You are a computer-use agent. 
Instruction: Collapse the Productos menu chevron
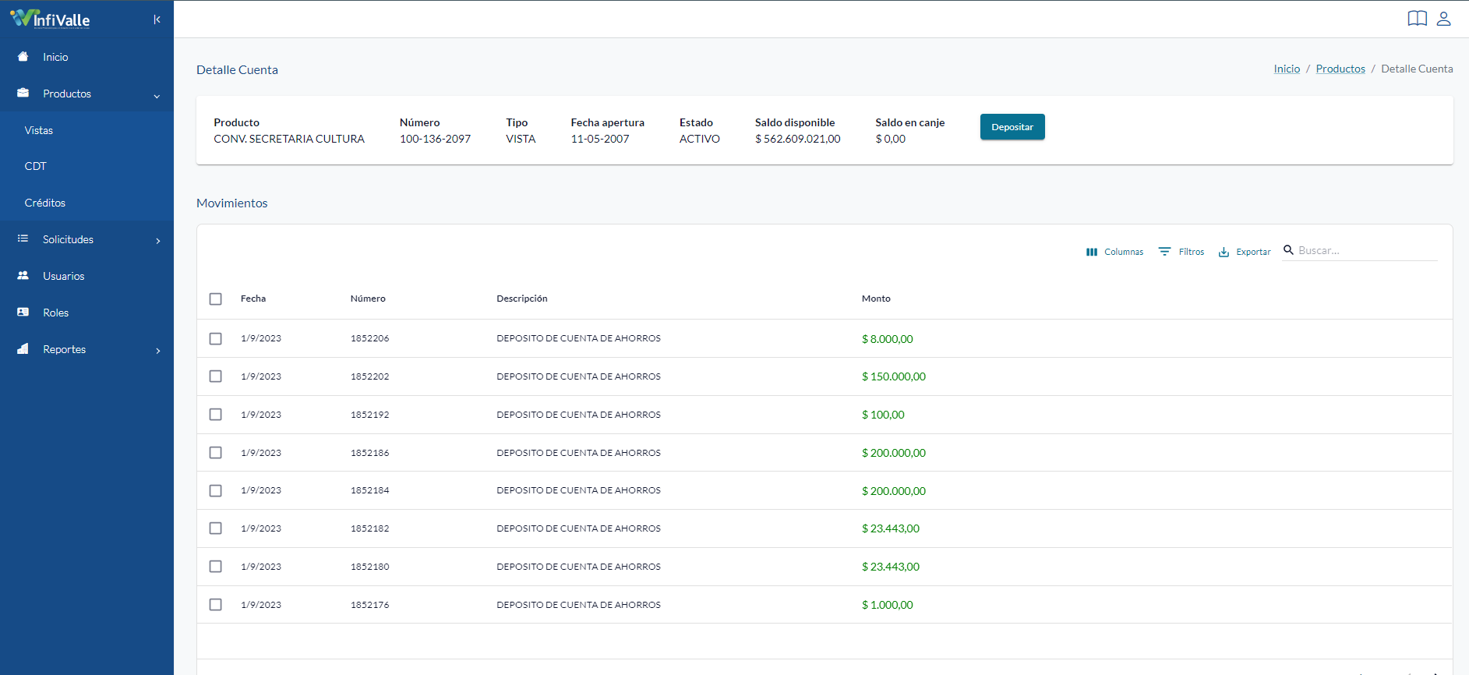click(x=157, y=96)
